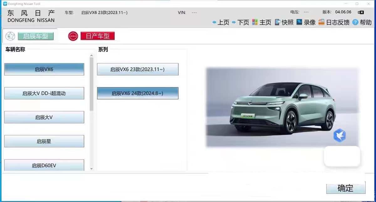Image resolution: width=376 pixels, height=202 pixels.
Task: Open 帮助 help
Action: coord(362,22)
